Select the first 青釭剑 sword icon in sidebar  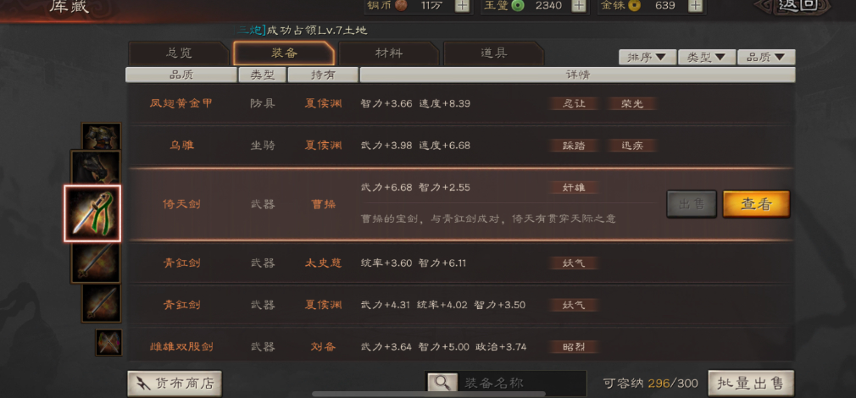[96, 263]
